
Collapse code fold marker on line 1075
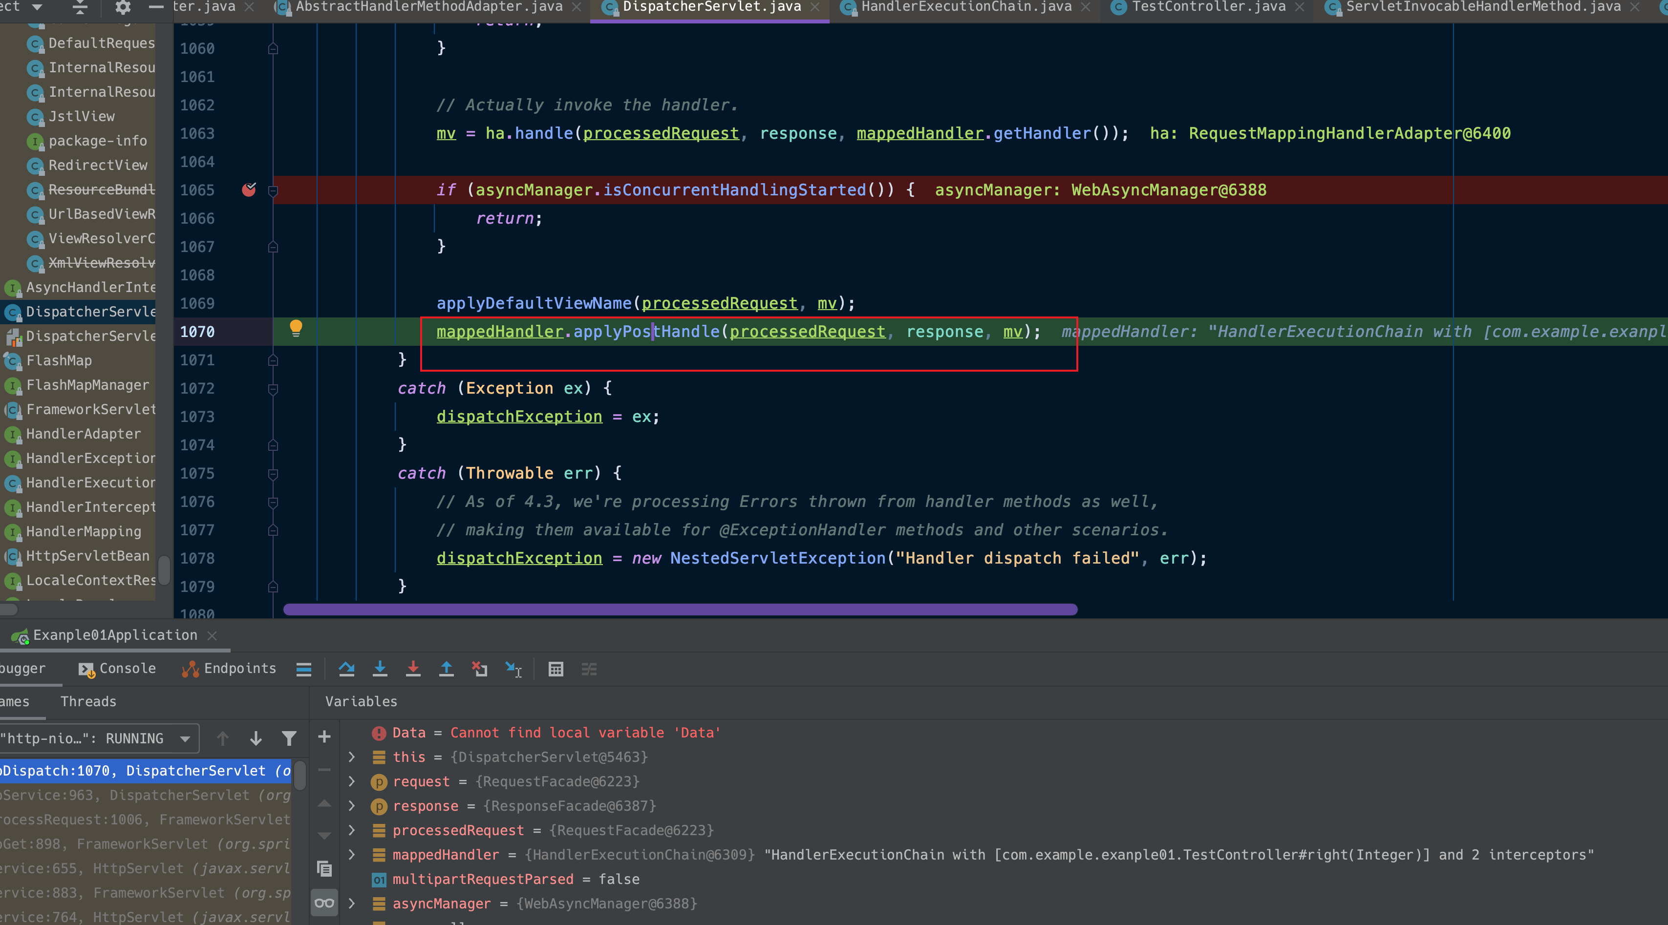[273, 474]
